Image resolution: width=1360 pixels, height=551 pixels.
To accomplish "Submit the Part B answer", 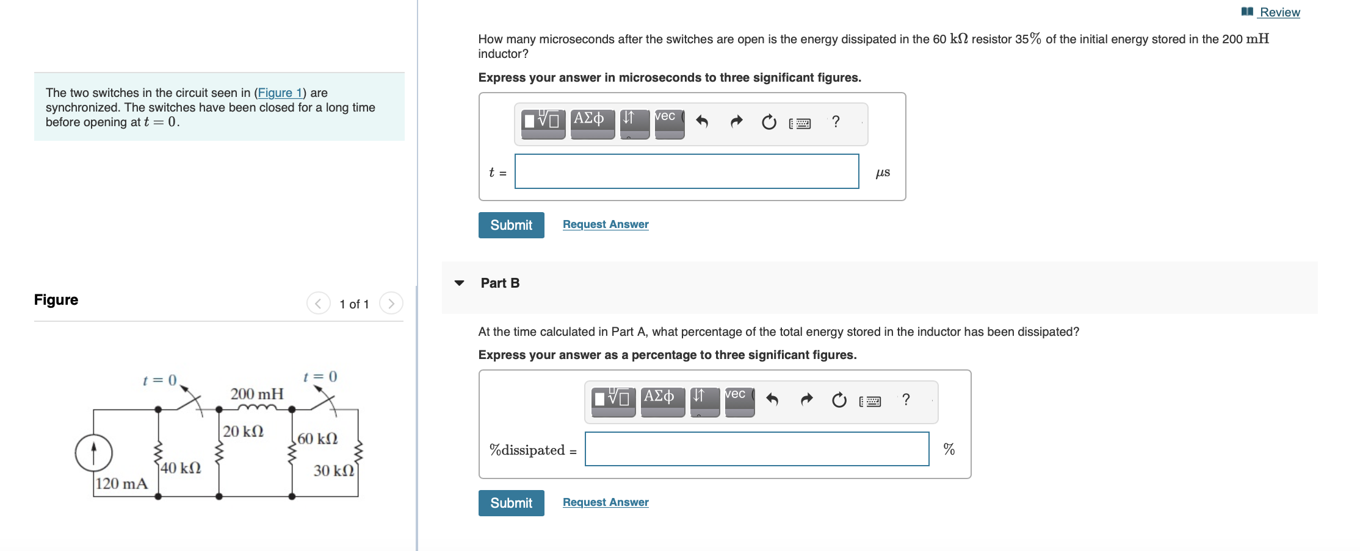I will (x=511, y=503).
